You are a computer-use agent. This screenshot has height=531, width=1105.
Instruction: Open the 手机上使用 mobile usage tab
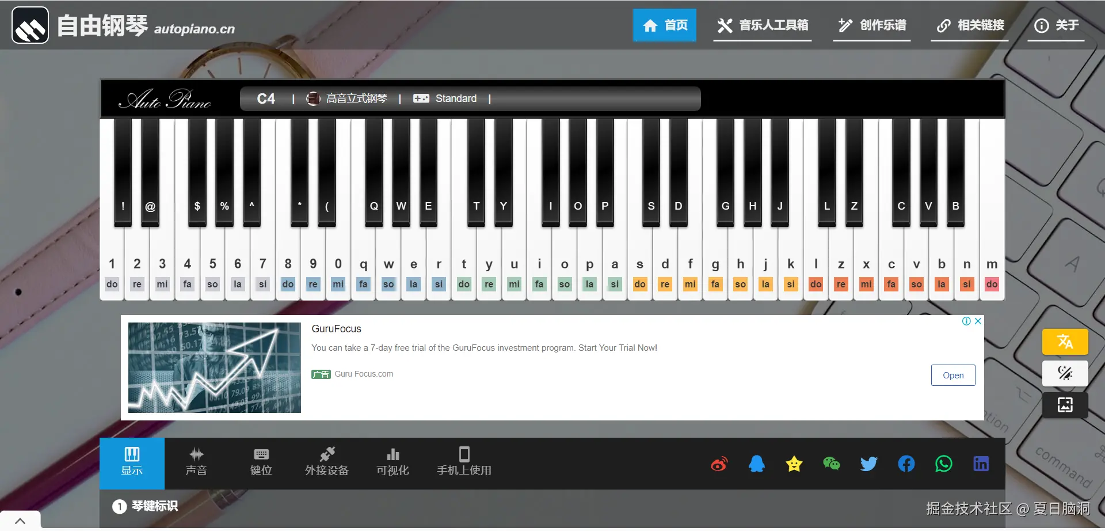[464, 463]
